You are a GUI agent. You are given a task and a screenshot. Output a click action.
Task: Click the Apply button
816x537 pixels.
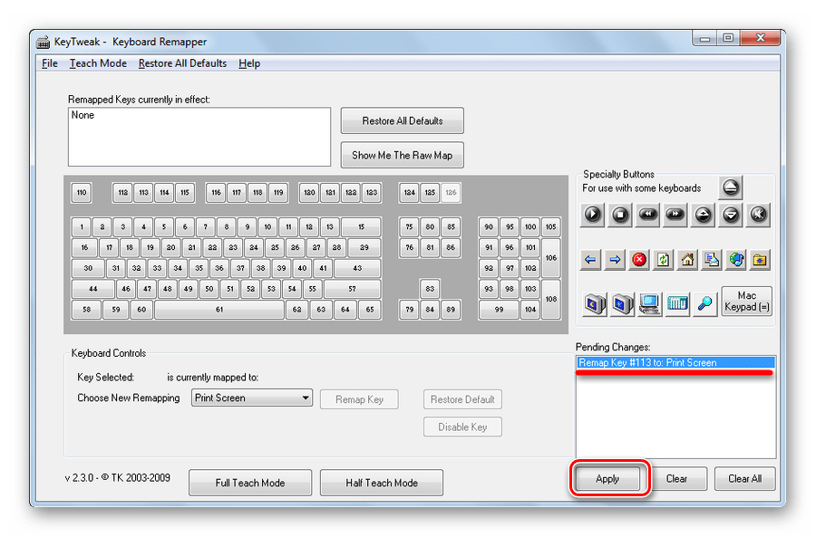click(607, 479)
